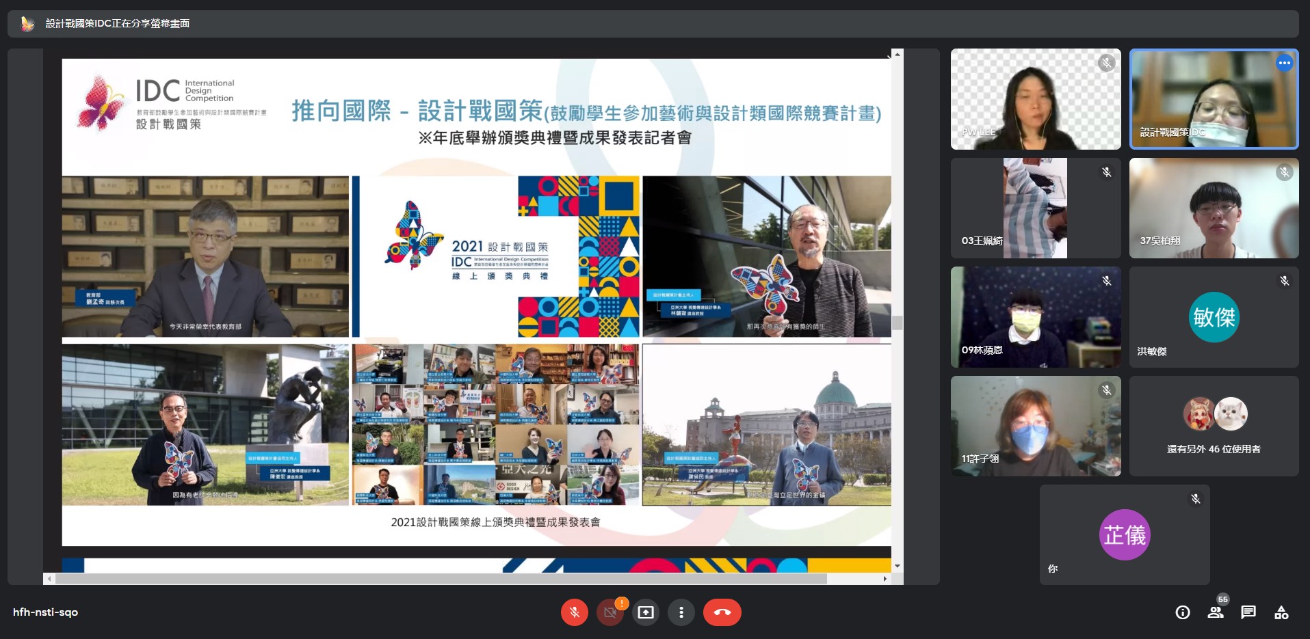1310x639 pixels.
Task: Click the 還有另外 46 位使用者 tile
Action: 1214,426
